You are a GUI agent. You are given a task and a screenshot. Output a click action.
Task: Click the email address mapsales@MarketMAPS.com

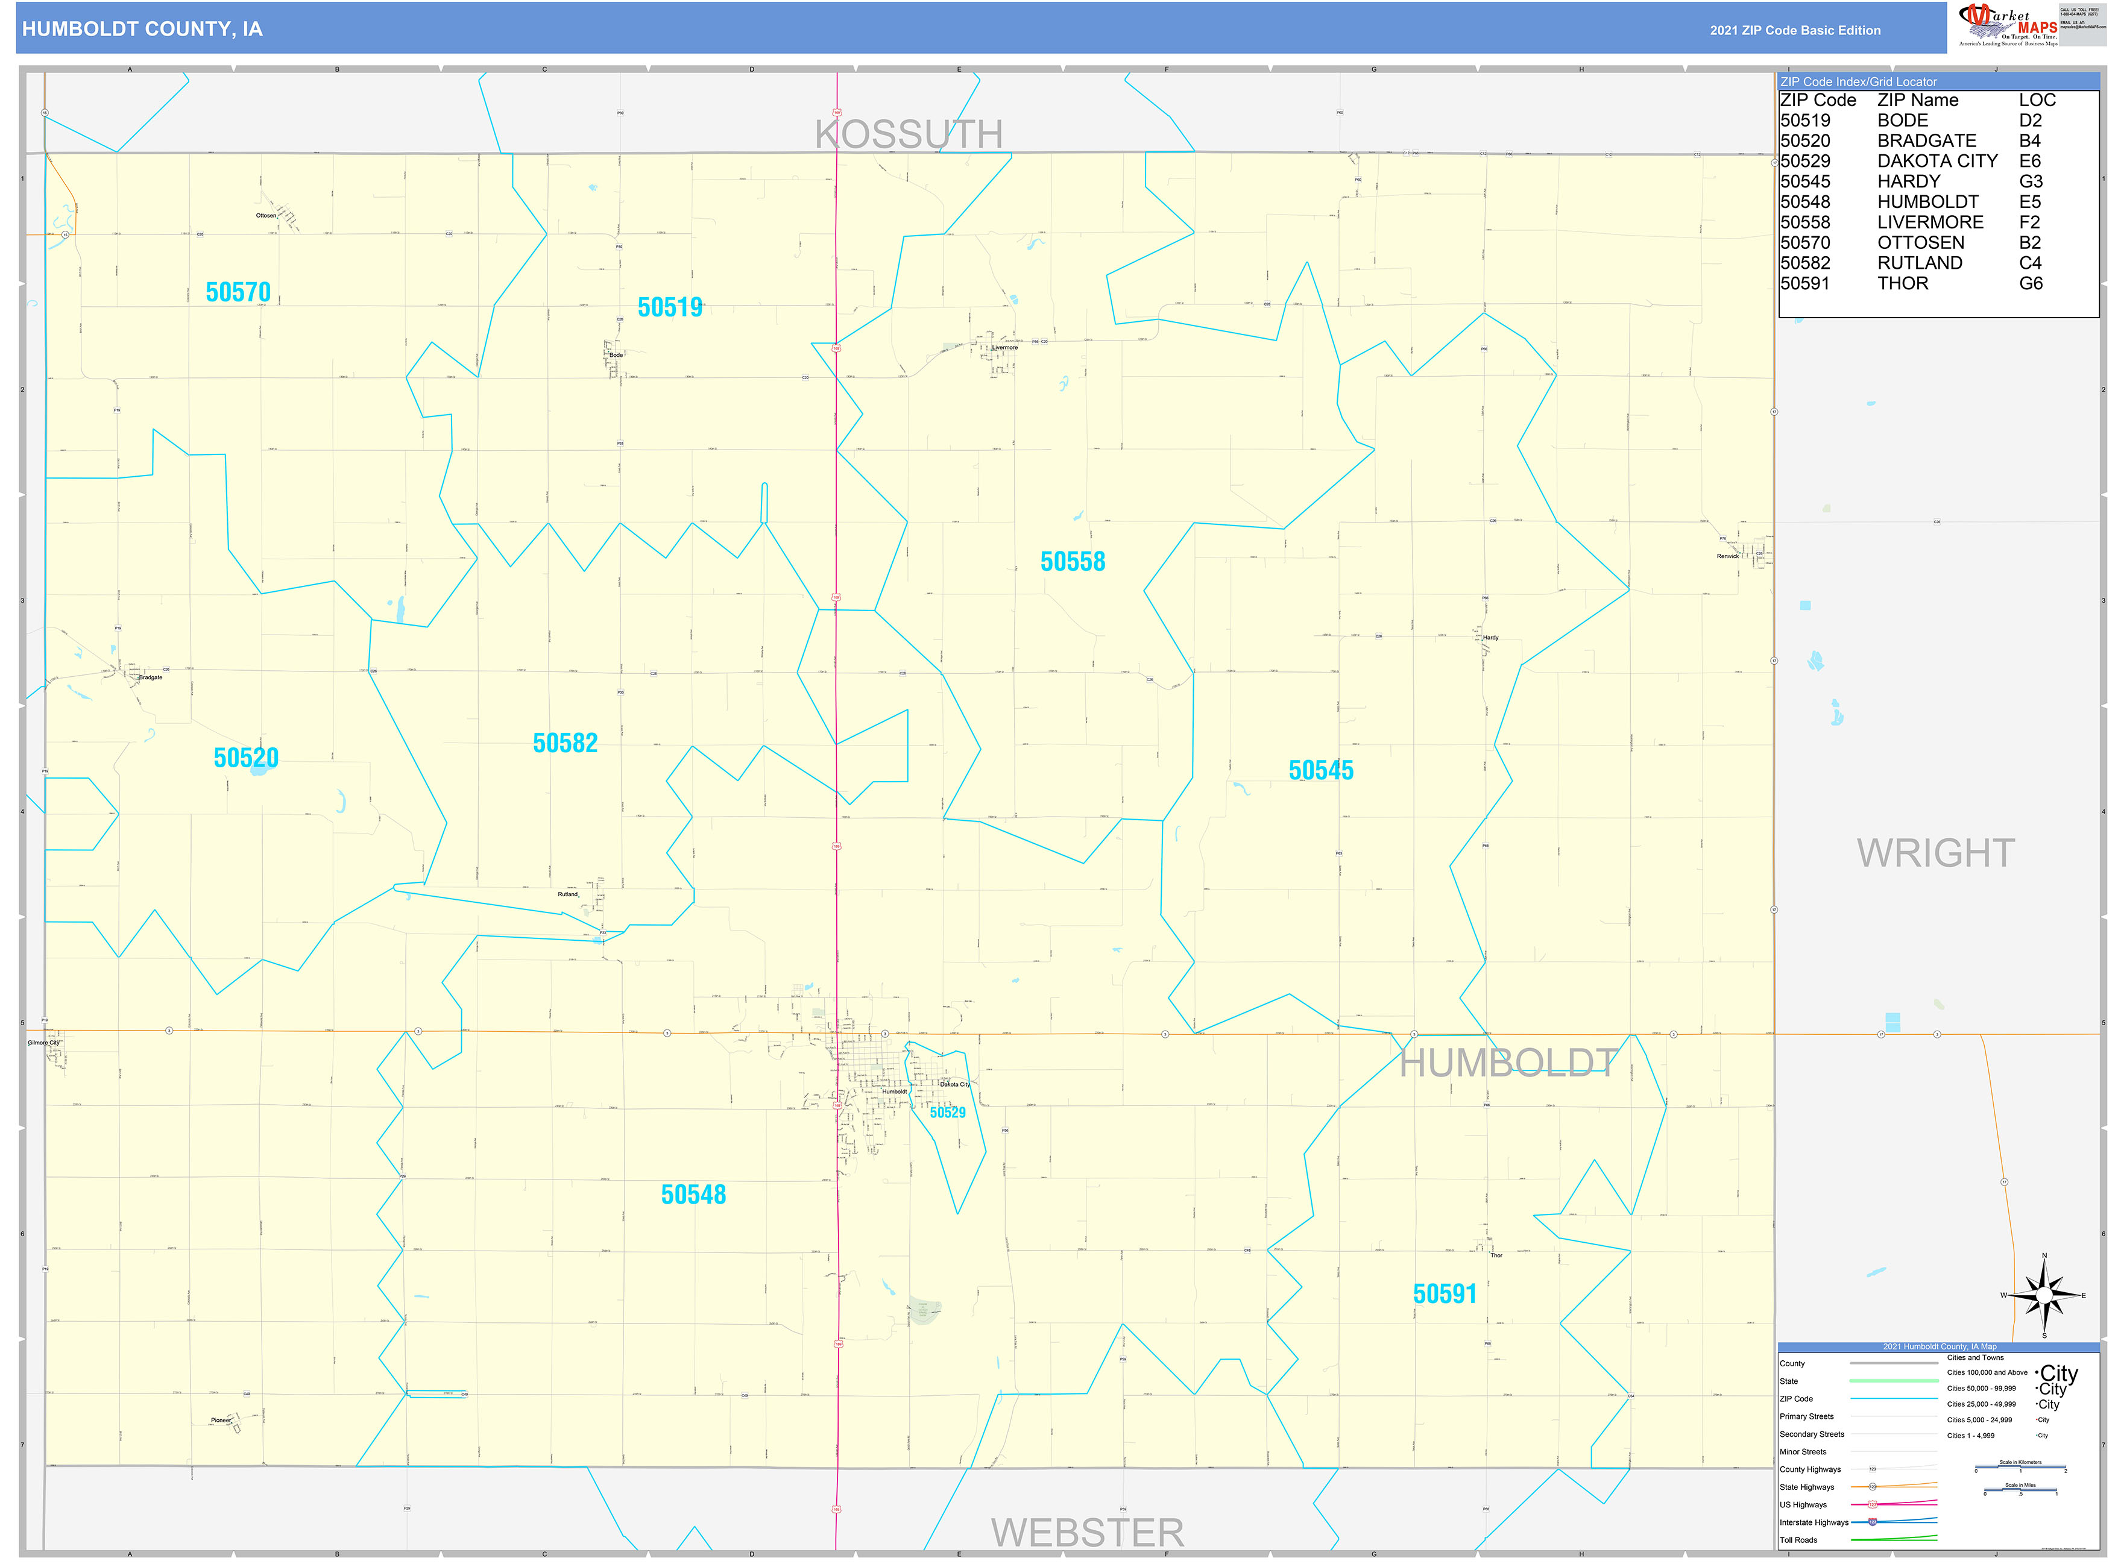(x=2082, y=28)
